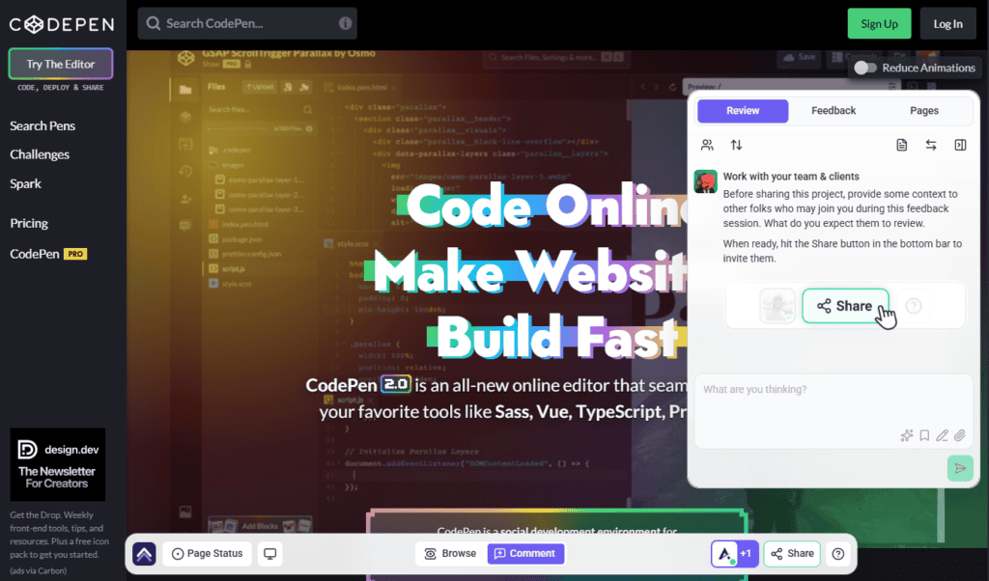
Task: Toggle Reduce Animations switch
Action: click(864, 68)
